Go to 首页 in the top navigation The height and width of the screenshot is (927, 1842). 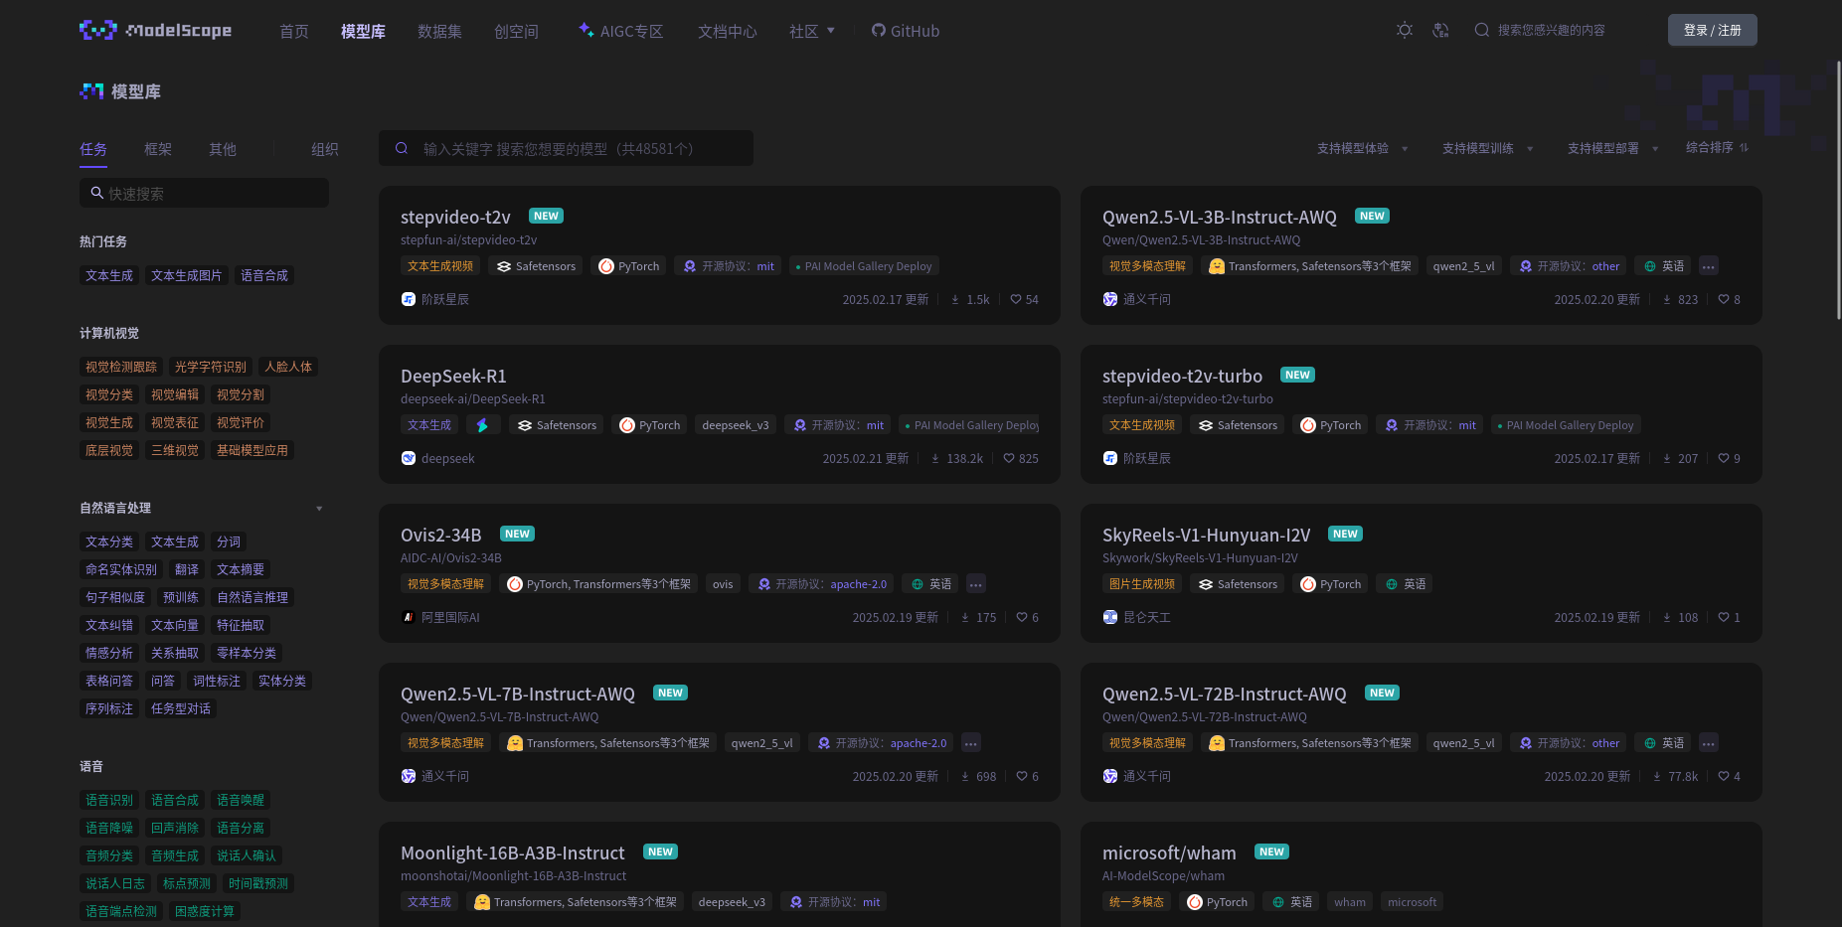(x=294, y=31)
